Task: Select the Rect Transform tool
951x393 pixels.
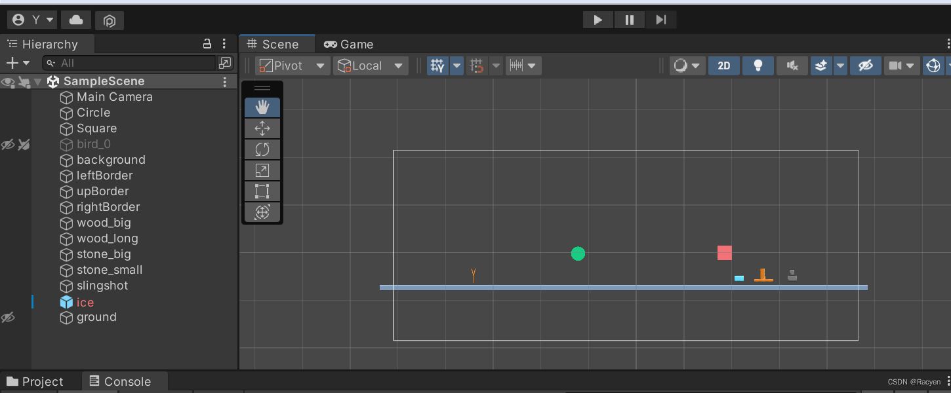Action: tap(262, 191)
